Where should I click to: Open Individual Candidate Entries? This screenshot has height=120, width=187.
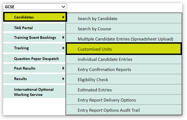[105, 59]
